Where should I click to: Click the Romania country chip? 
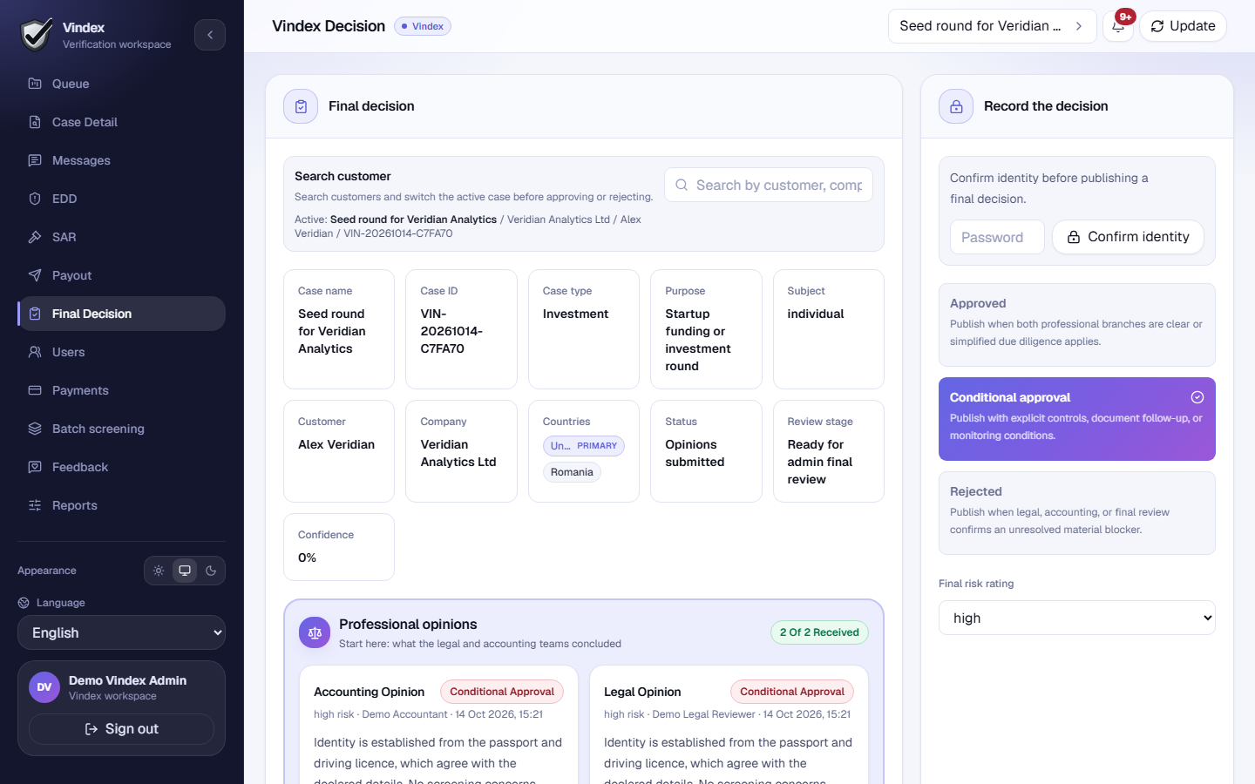[572, 472]
